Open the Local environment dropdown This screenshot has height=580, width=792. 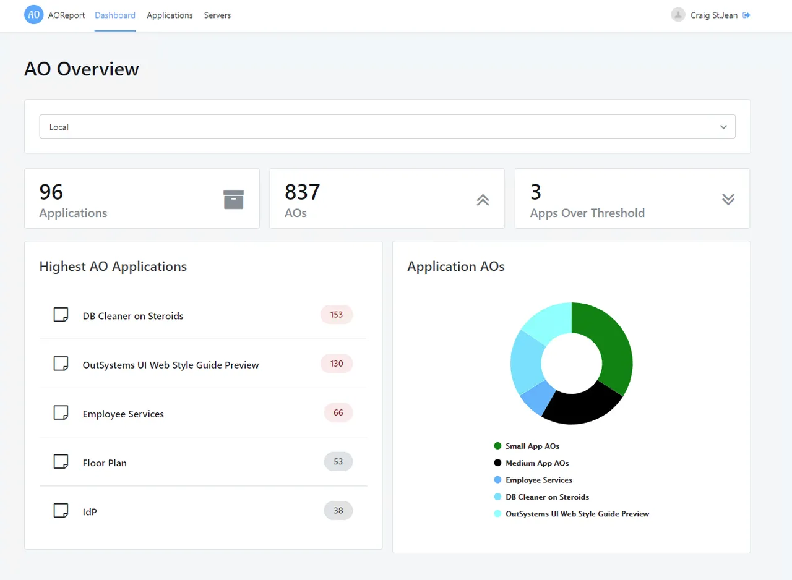[x=387, y=127]
